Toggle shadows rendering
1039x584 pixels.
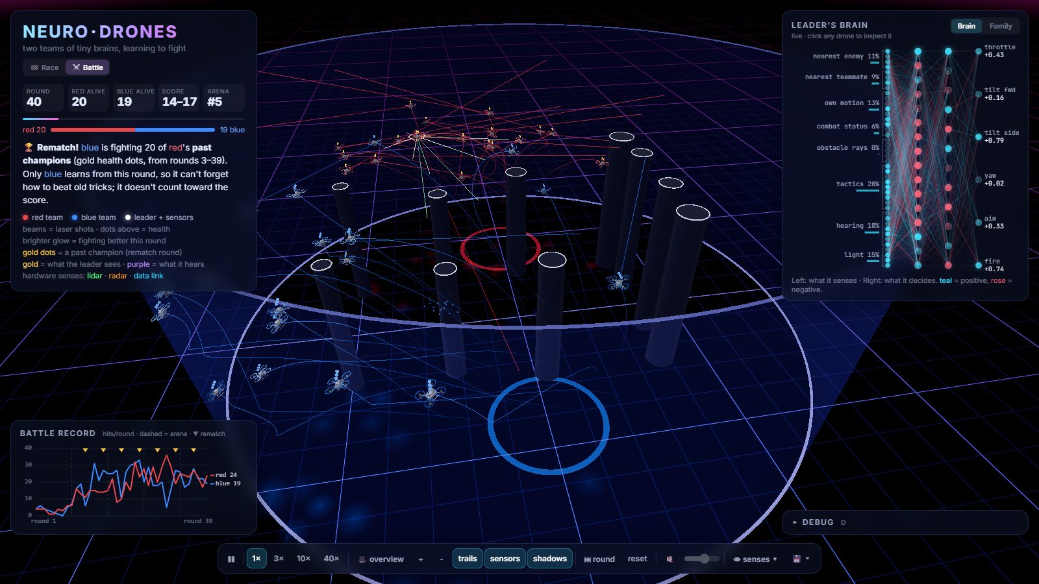click(550, 559)
